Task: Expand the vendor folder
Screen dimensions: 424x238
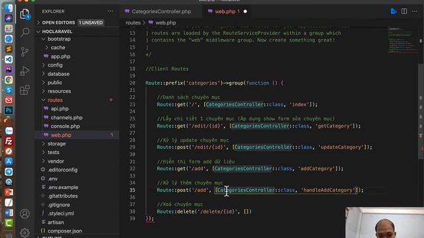Action: click(x=56, y=161)
